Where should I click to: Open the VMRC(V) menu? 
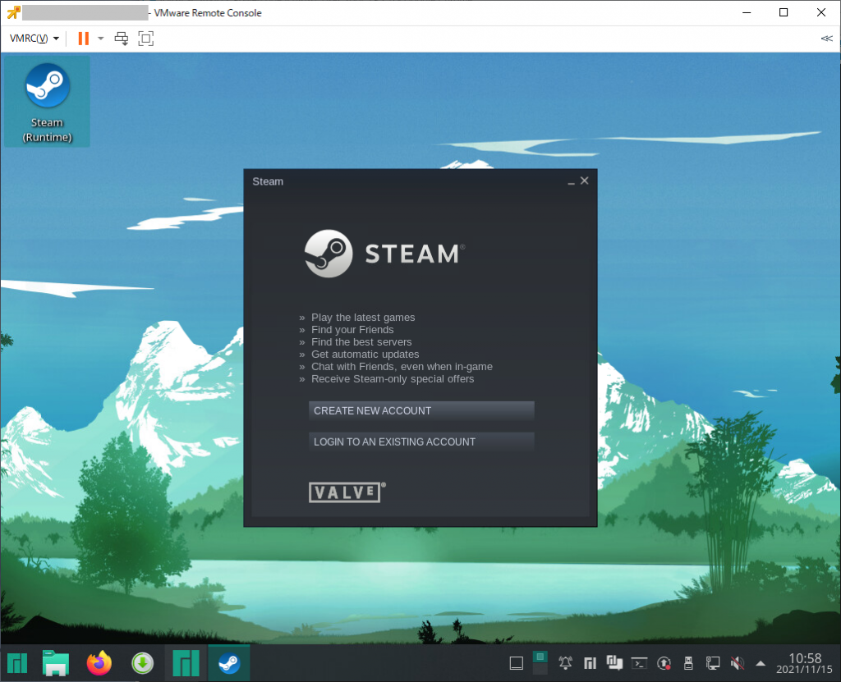[34, 39]
